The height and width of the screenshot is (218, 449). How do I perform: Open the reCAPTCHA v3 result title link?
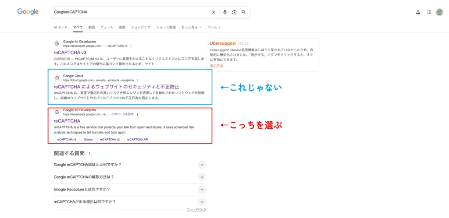pos(70,53)
